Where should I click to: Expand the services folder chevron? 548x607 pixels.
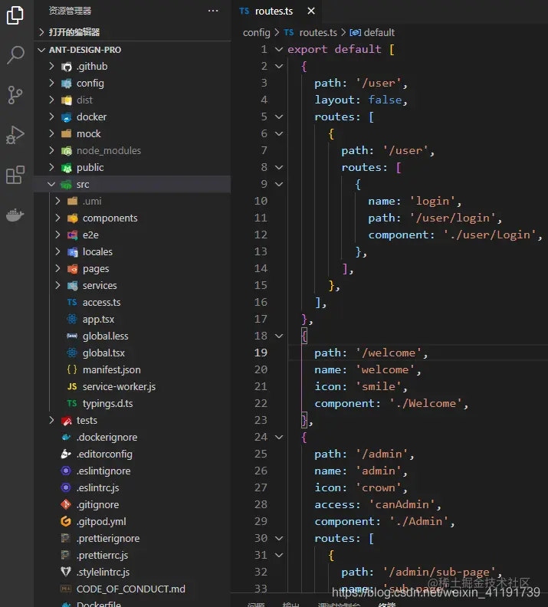[x=57, y=285]
